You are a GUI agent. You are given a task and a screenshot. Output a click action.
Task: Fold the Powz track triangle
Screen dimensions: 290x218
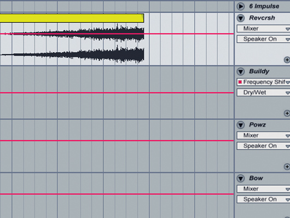[x=241, y=125]
